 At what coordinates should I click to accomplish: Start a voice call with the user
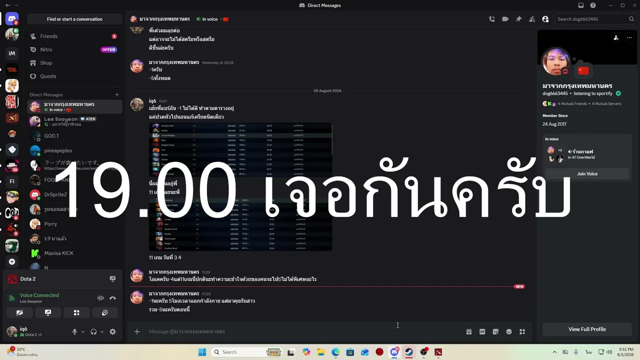tap(492, 19)
